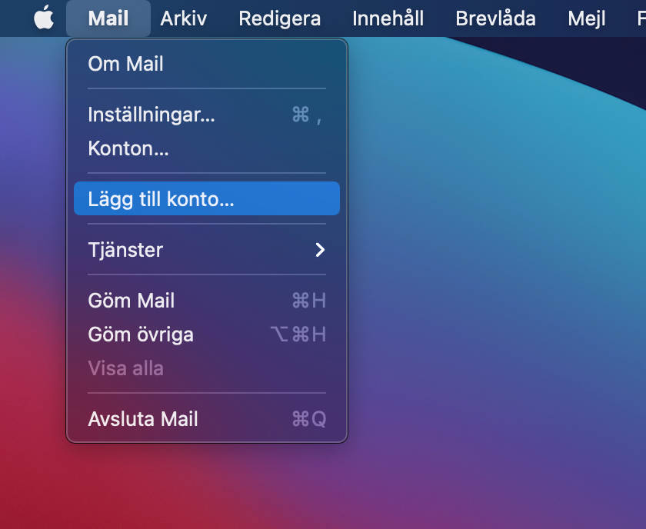The image size is (646, 529).
Task: Open the Apple menu
Action: (x=44, y=18)
